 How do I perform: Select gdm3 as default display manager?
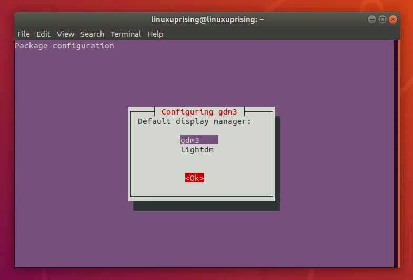click(199, 140)
